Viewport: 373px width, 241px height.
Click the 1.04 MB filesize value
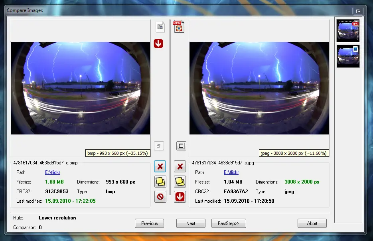tap(233, 182)
